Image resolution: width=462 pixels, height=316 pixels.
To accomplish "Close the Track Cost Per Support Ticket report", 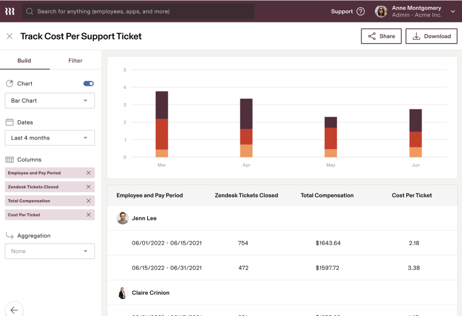I will coord(10,36).
